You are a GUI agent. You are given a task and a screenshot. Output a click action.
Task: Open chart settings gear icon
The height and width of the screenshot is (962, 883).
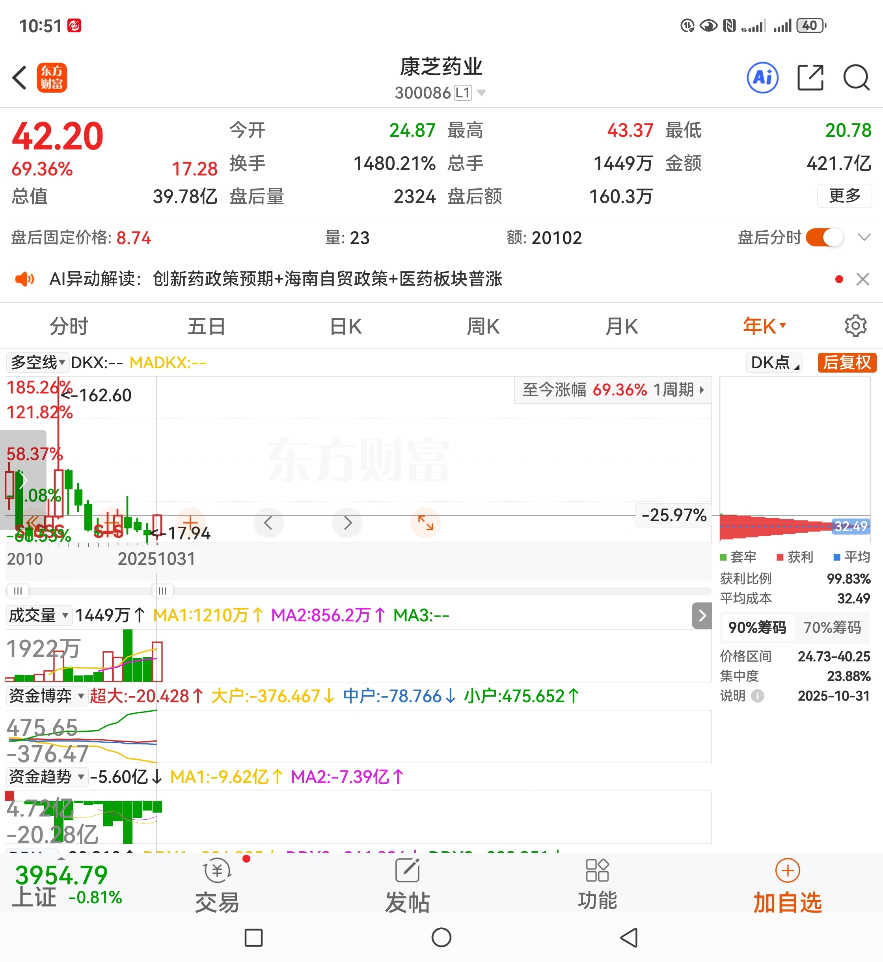click(x=855, y=326)
